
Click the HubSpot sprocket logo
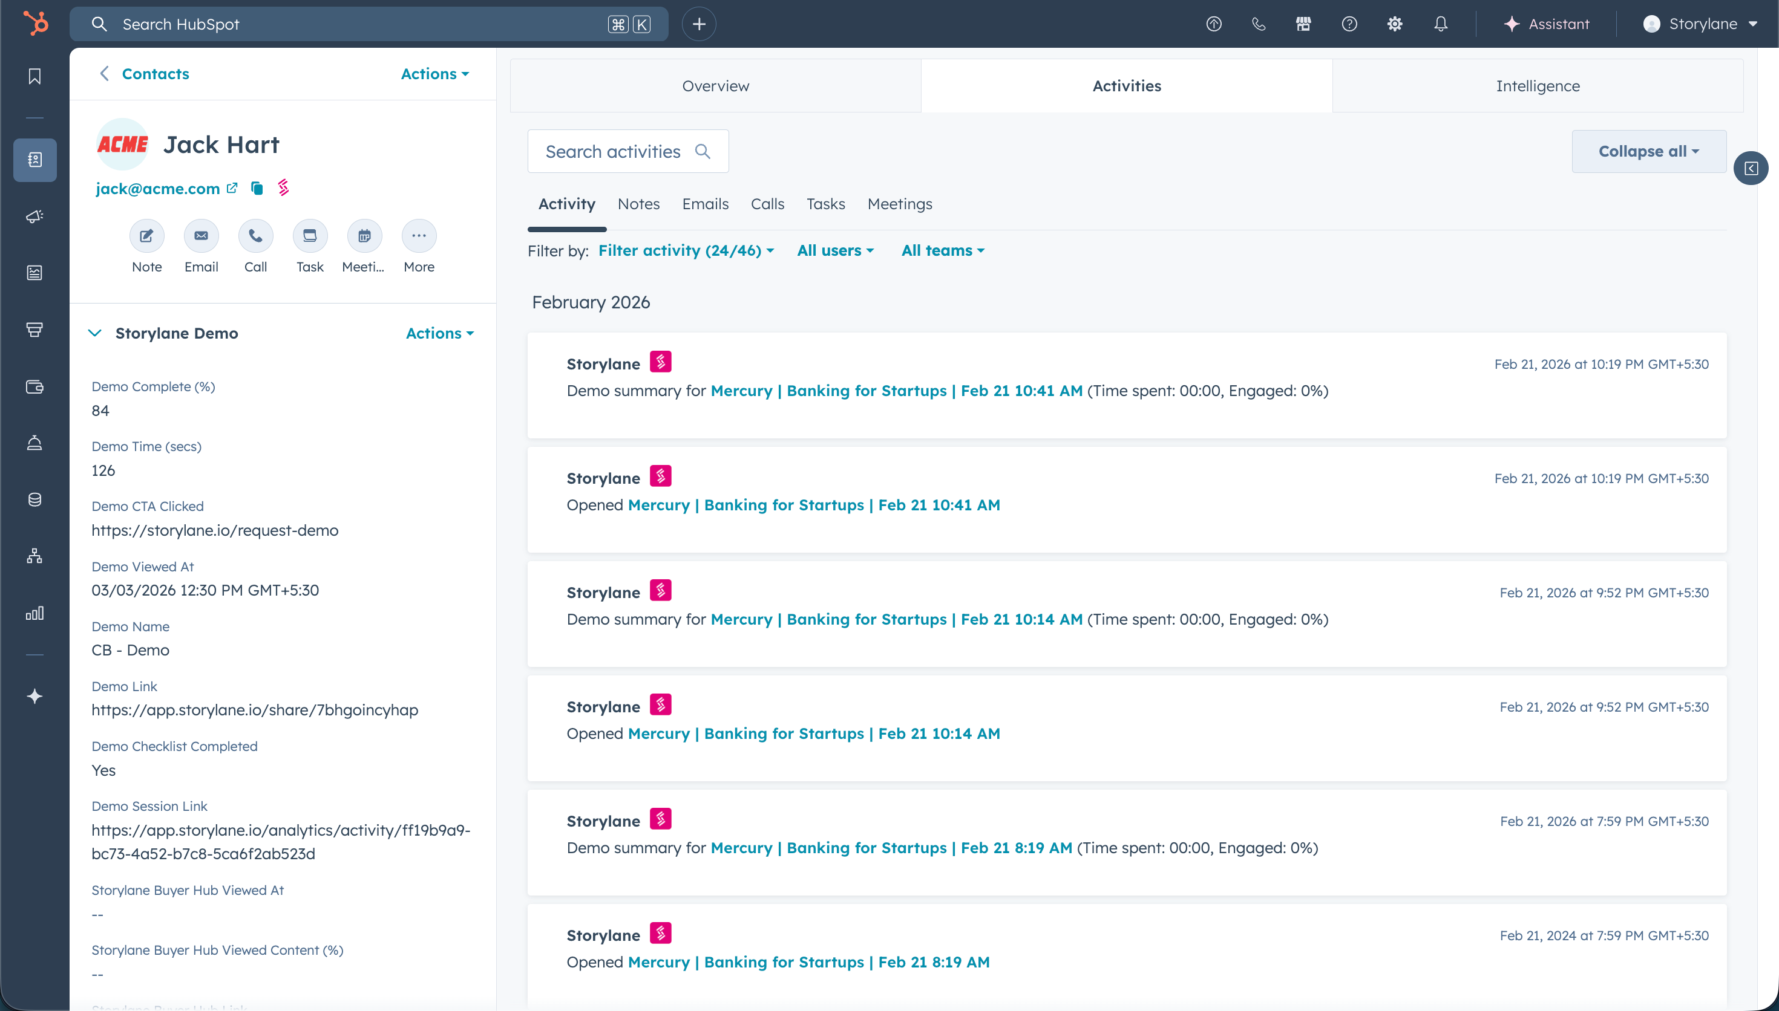click(36, 24)
